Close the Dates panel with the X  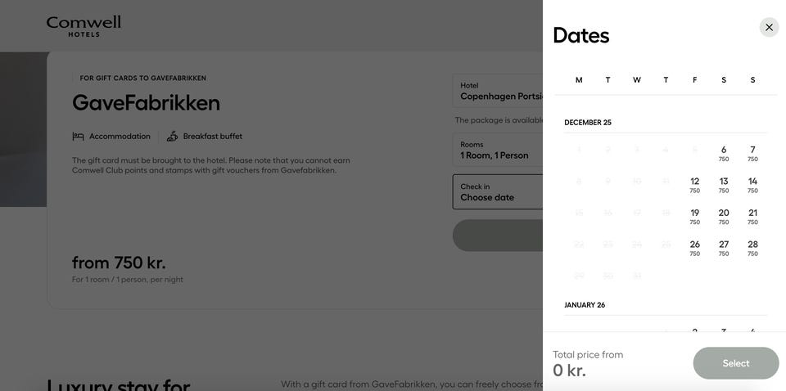click(769, 28)
